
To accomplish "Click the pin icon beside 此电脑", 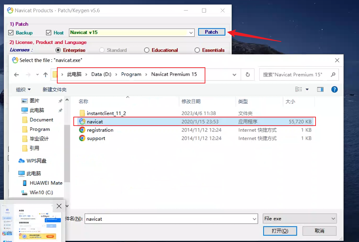I will [x=60, y=110].
